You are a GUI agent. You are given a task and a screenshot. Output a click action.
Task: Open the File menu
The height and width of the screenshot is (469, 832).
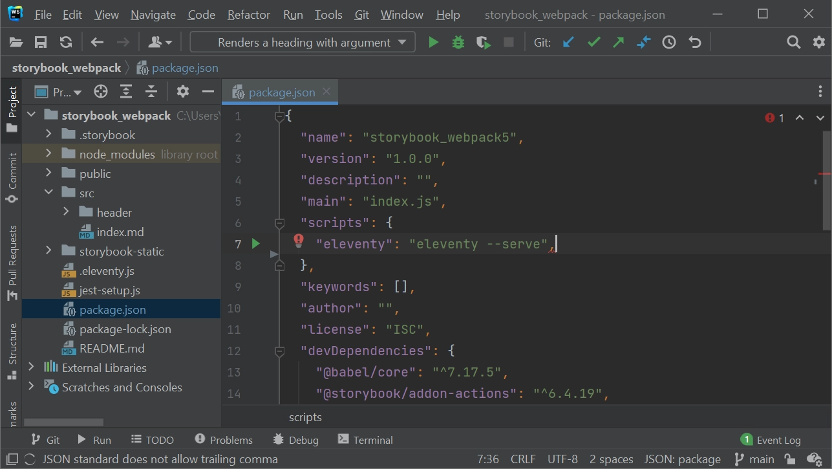(x=43, y=14)
